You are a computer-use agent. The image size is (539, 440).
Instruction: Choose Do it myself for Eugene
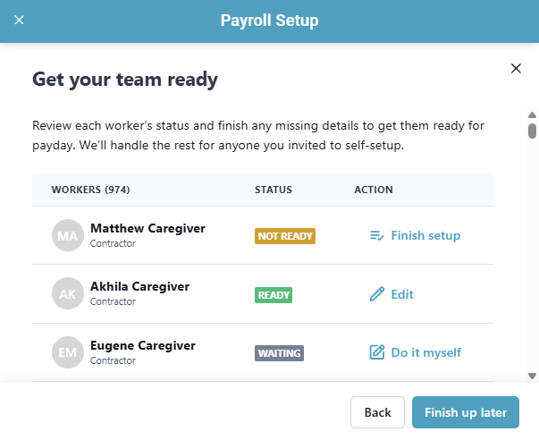click(425, 352)
